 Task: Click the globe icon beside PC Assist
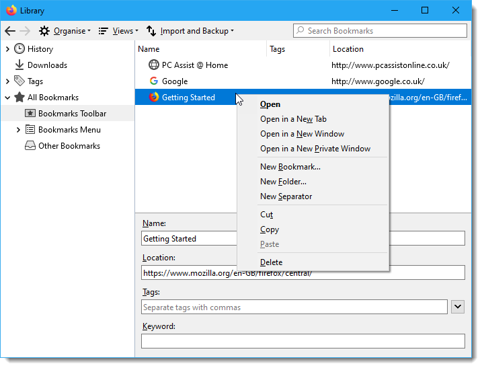[x=154, y=65]
